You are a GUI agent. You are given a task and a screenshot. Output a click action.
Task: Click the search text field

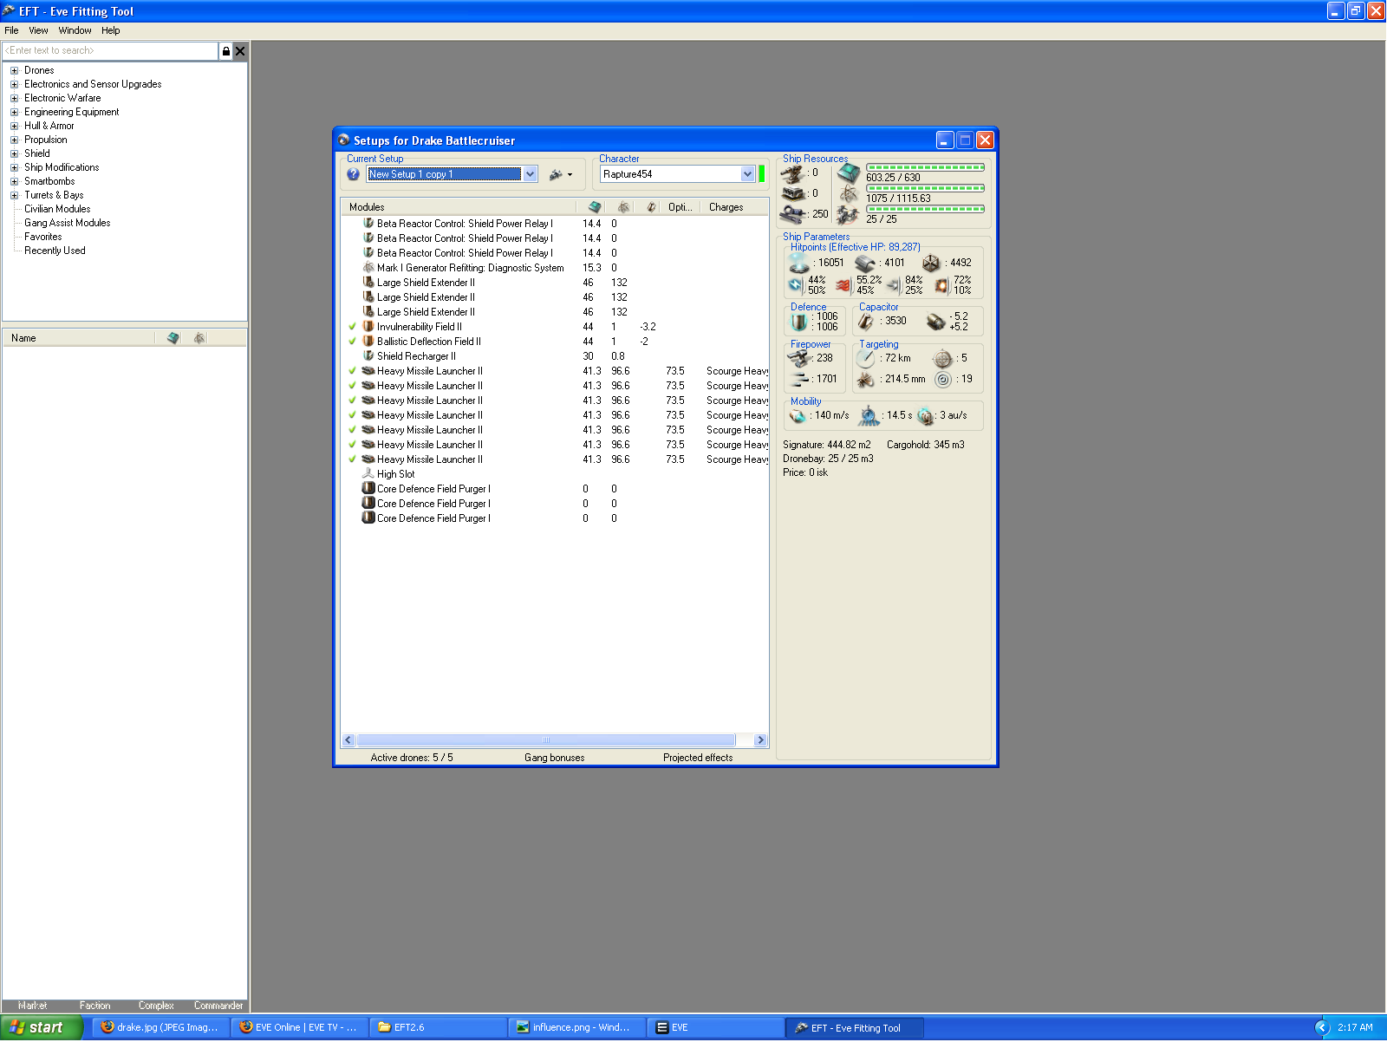pyautogui.click(x=110, y=51)
